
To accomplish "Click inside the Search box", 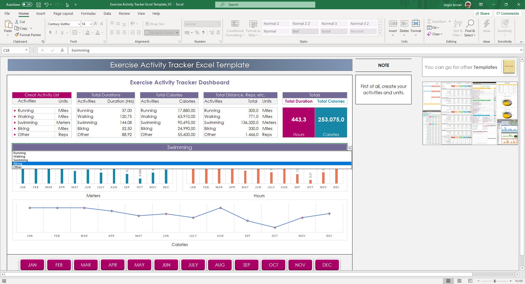I will 265,4.
